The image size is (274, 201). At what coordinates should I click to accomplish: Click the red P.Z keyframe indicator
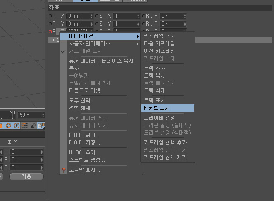click(50, 32)
